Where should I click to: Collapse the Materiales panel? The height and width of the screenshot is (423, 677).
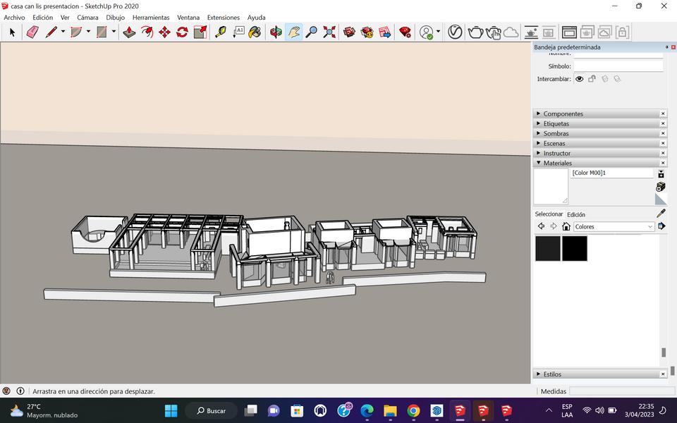click(x=557, y=163)
